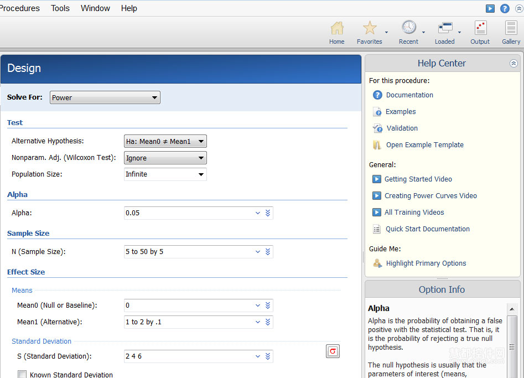The height and width of the screenshot is (378, 524).
Task: Click the Mean1 field showing 1 to 2 by .1
Action: 199,322
